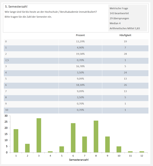Click 'Arithmetisches Mittel 3,83' text

point(125,28)
